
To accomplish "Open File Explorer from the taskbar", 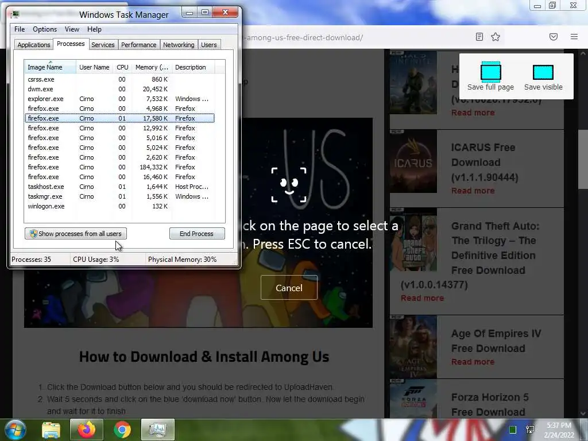I will point(51,430).
